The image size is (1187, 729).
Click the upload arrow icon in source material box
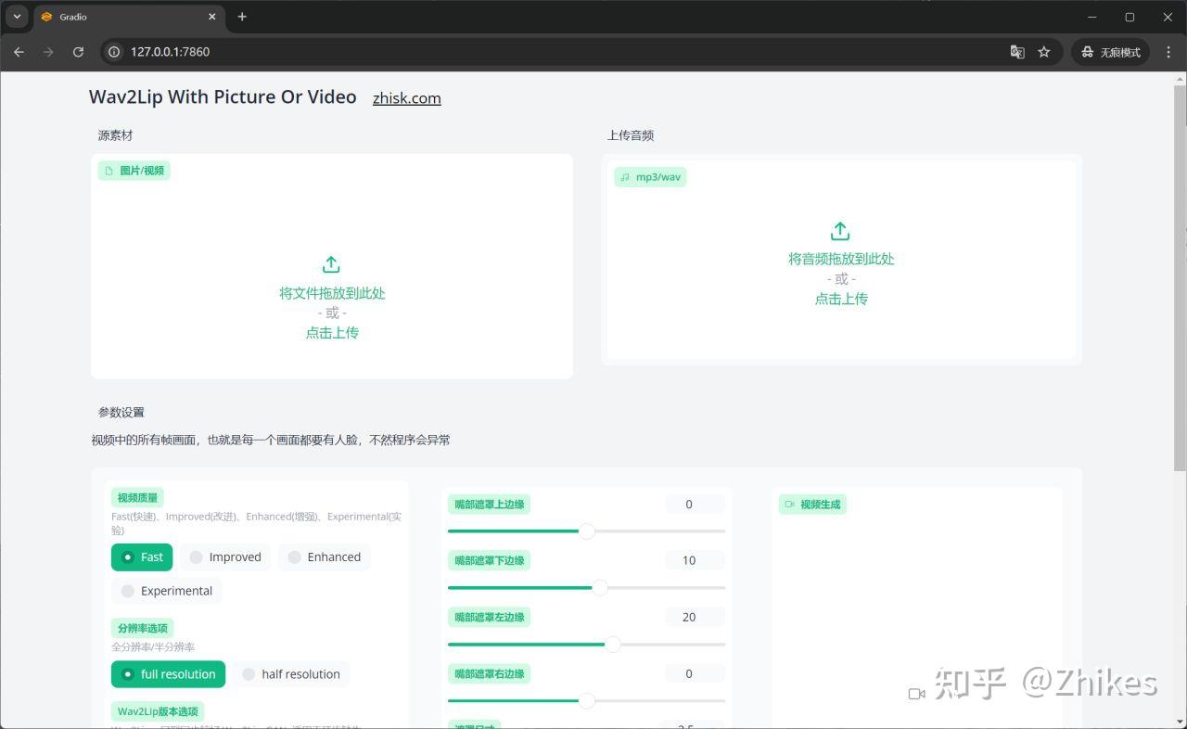click(331, 264)
